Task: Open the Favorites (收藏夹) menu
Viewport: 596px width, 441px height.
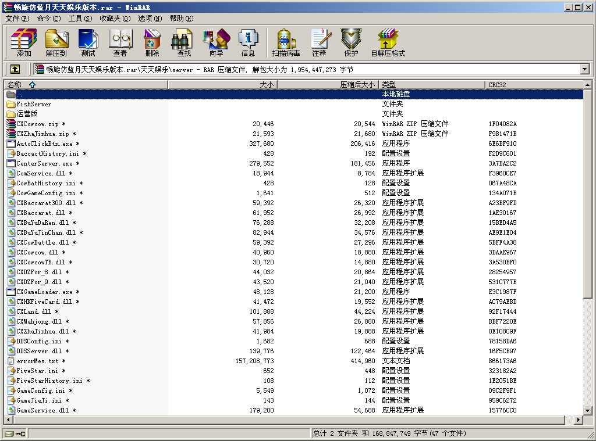Action: pyautogui.click(x=115, y=18)
